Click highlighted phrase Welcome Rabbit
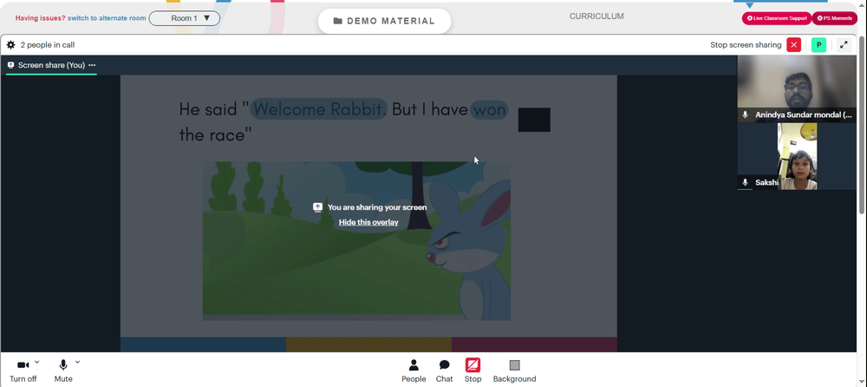867x387 pixels. tap(319, 109)
